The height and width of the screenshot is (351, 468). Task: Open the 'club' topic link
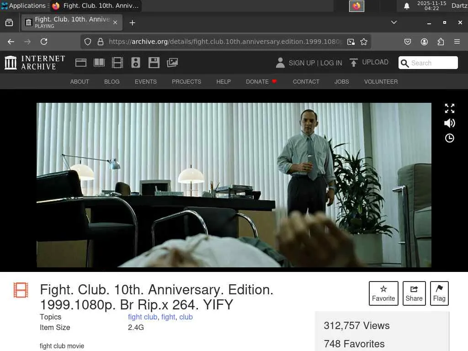[x=186, y=317]
